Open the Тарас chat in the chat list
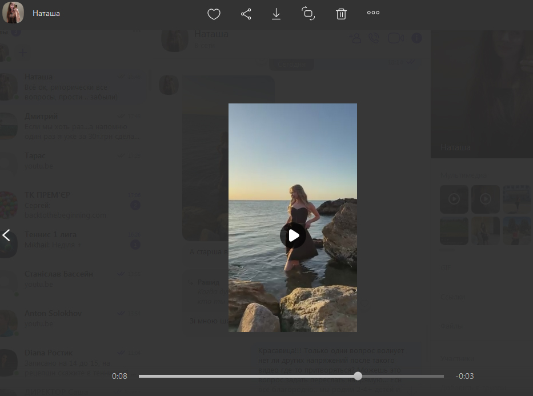Viewport: 533px width, 396px height. click(73, 166)
